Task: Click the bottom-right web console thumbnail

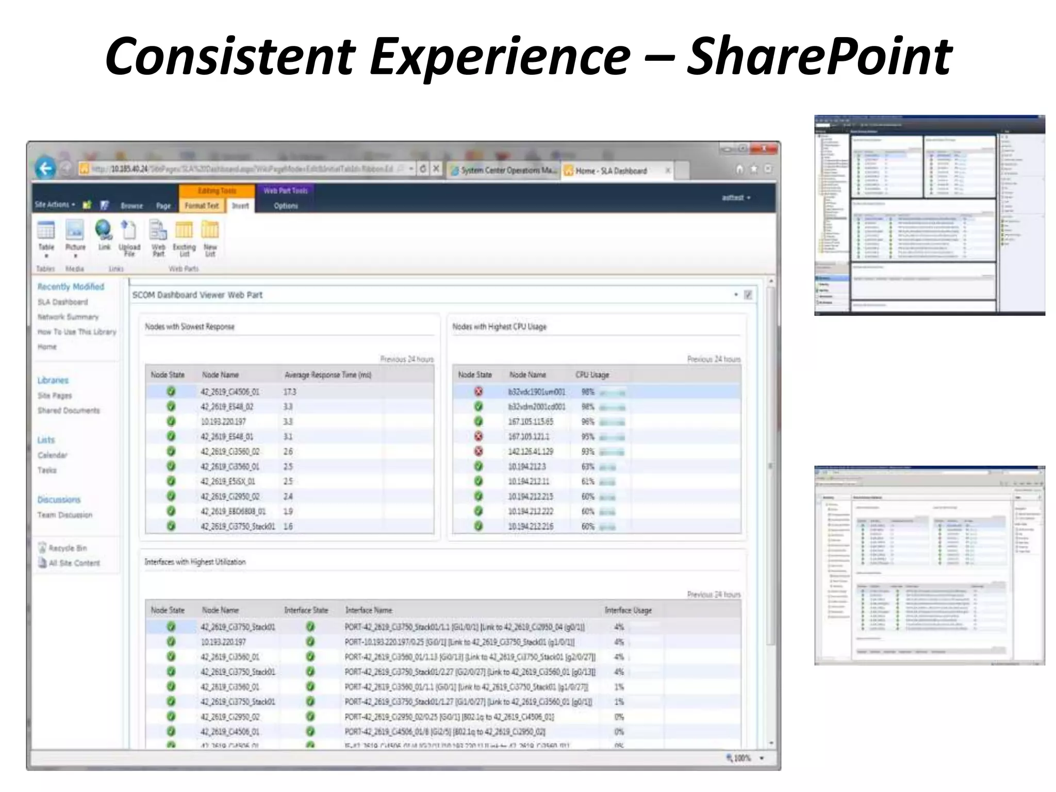Action: (930, 565)
